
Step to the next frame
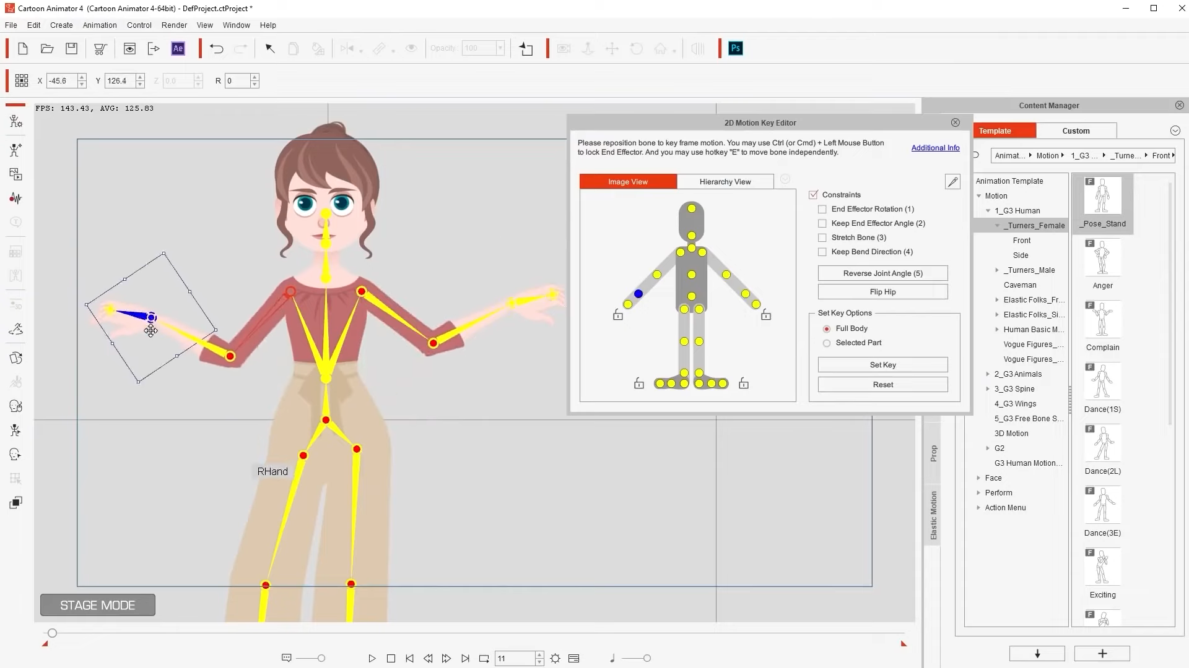[x=446, y=659]
